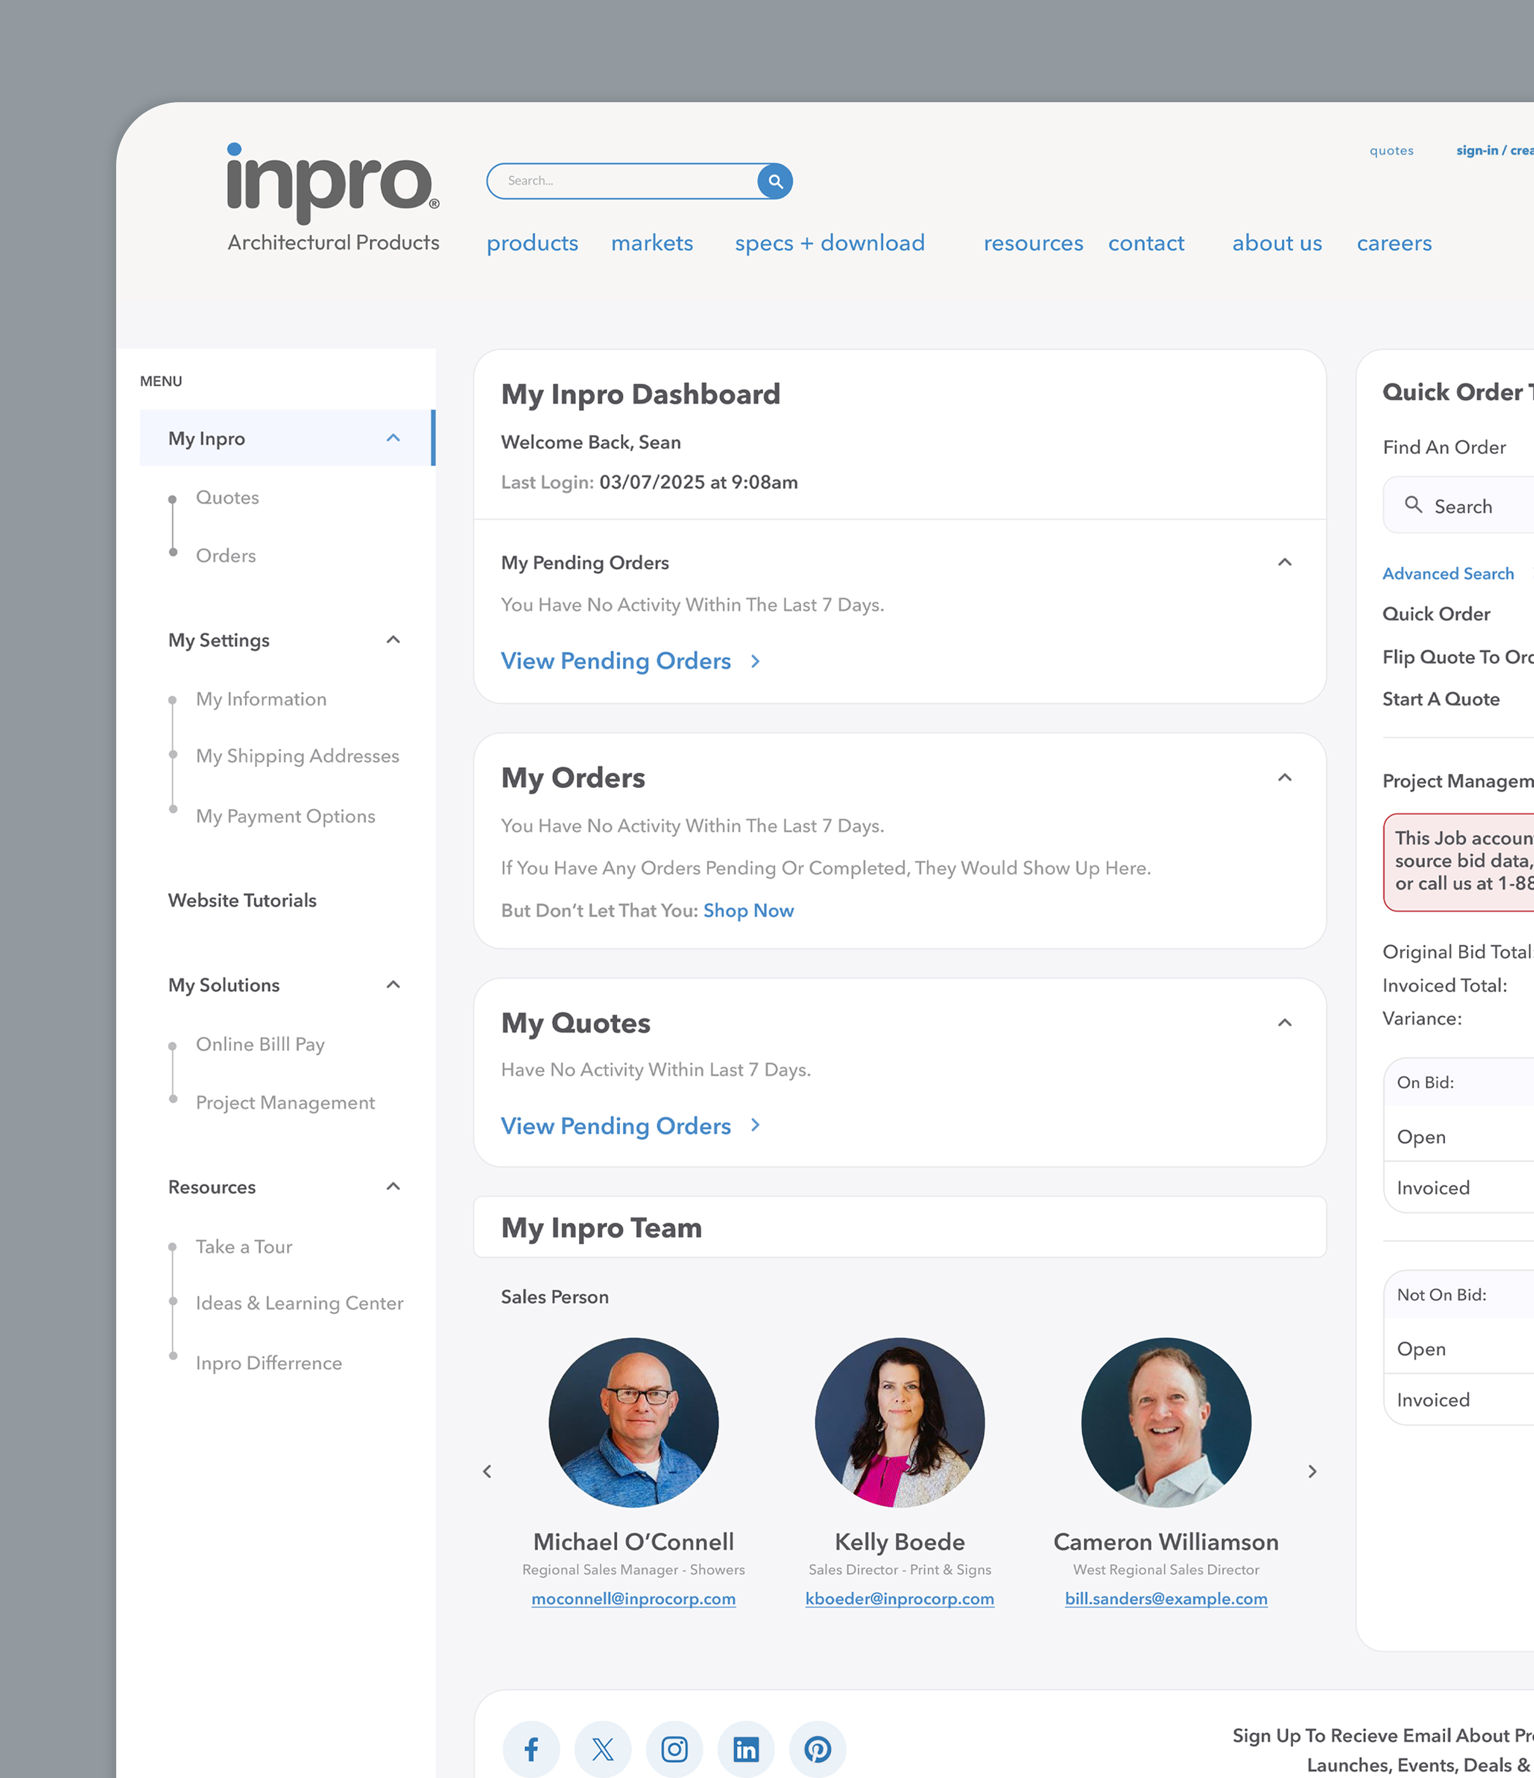Collapse the My Inpro menu section
The height and width of the screenshot is (1778, 1534).
pos(393,439)
